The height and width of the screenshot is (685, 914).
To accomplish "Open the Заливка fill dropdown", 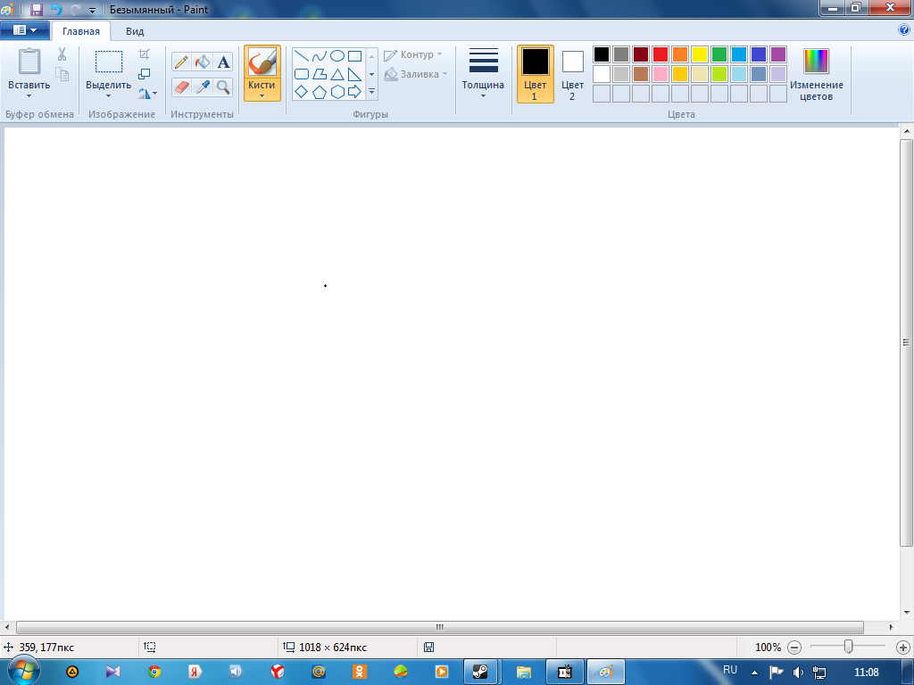I will coord(416,74).
